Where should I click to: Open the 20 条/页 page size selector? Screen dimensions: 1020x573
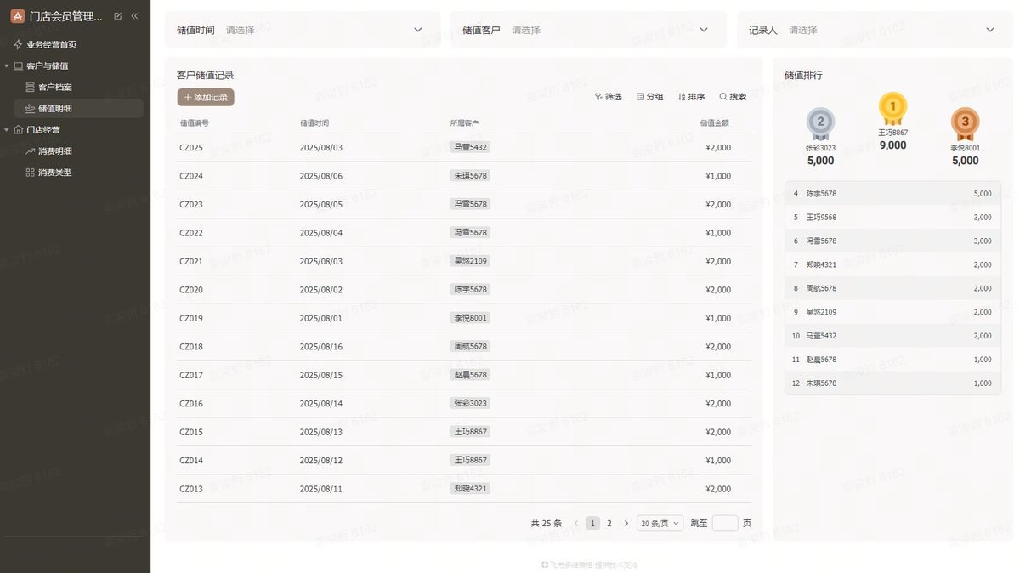coord(660,524)
